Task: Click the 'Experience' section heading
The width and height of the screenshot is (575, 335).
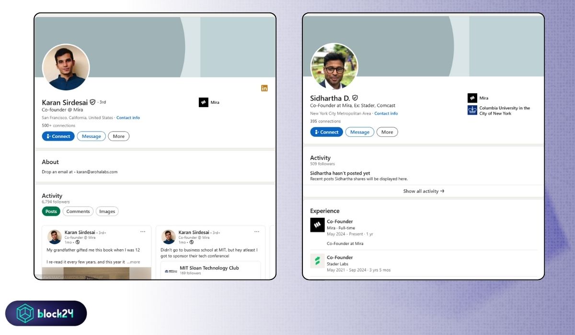Action: click(325, 211)
